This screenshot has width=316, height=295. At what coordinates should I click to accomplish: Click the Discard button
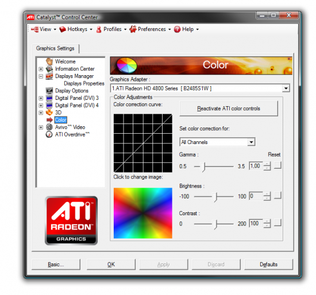(x=216, y=265)
